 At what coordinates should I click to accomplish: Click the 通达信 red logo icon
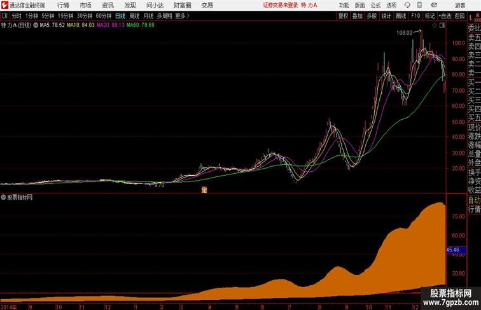pyautogui.click(x=4, y=5)
